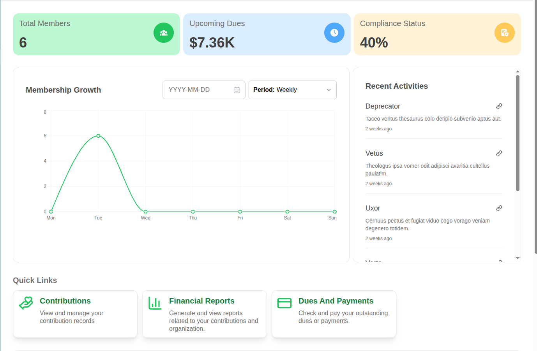Open the Dues And Payments quick link
This screenshot has height=351, width=537.
pos(334,314)
